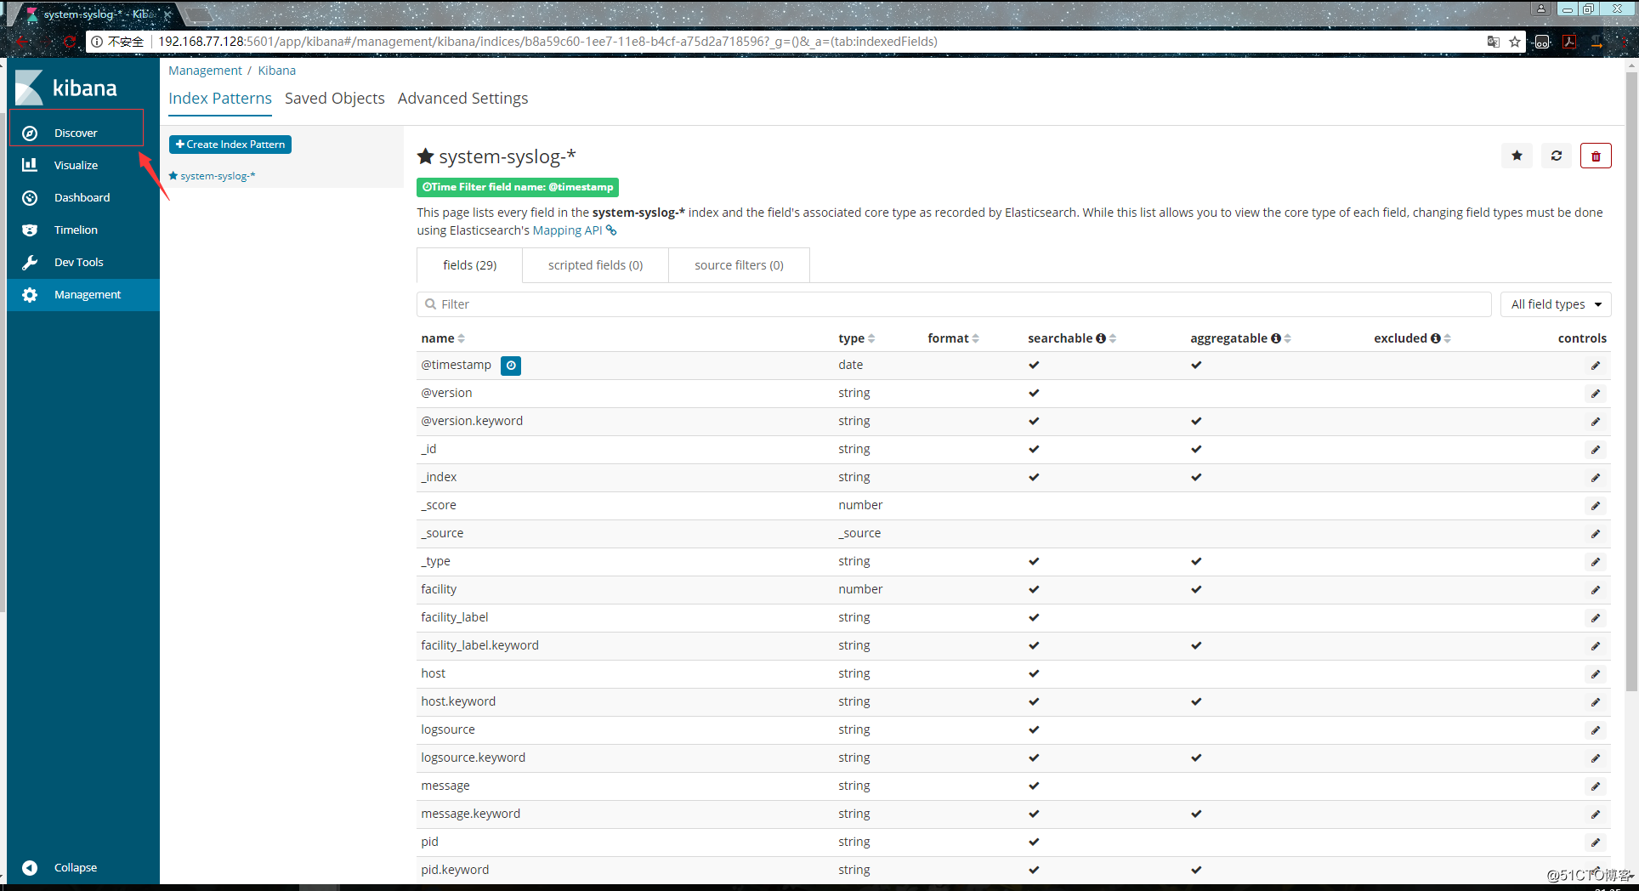This screenshot has height=891, width=1639.
Task: Click the page vertical scrollbar
Action: tap(1630, 383)
